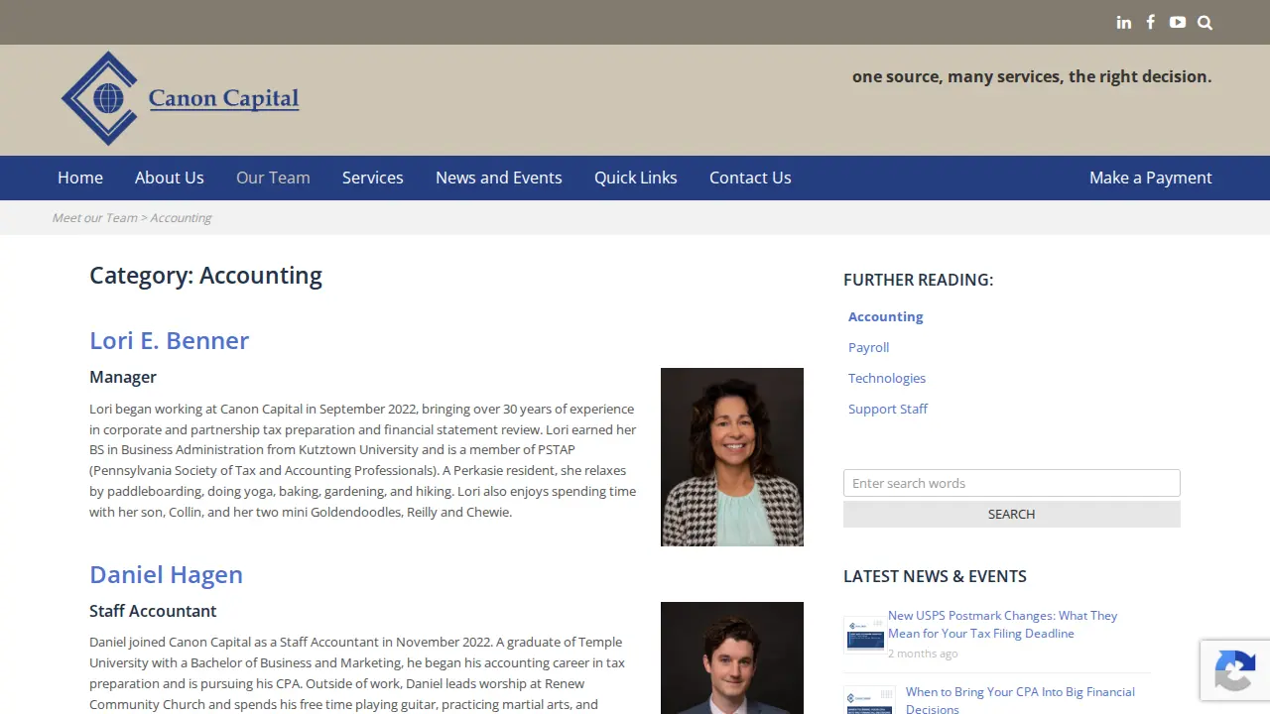
Task: Click the Category: Accounting heading
Action: (x=205, y=275)
